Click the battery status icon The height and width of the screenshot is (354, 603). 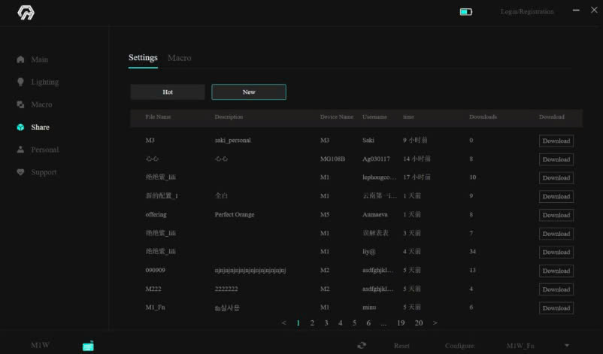466,12
